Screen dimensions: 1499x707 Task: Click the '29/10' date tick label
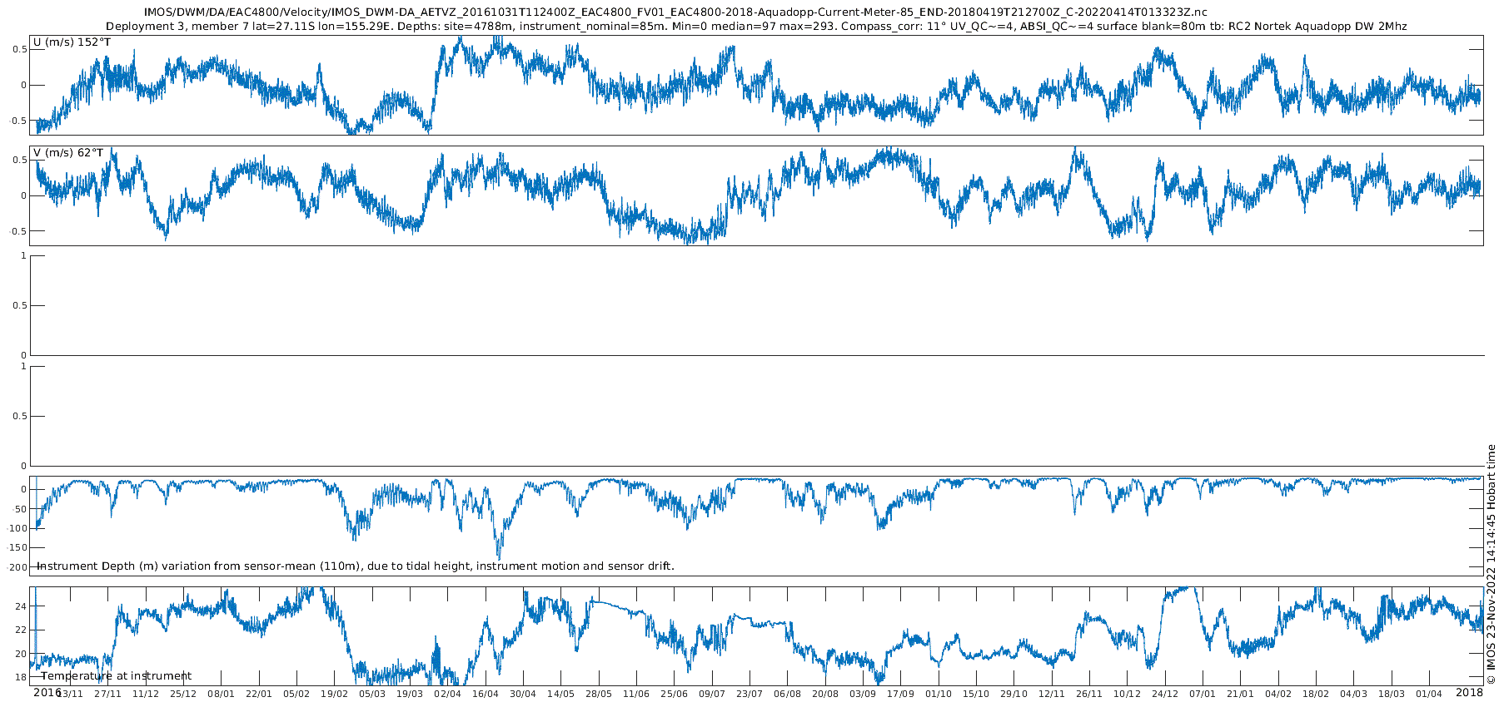pos(1013,694)
